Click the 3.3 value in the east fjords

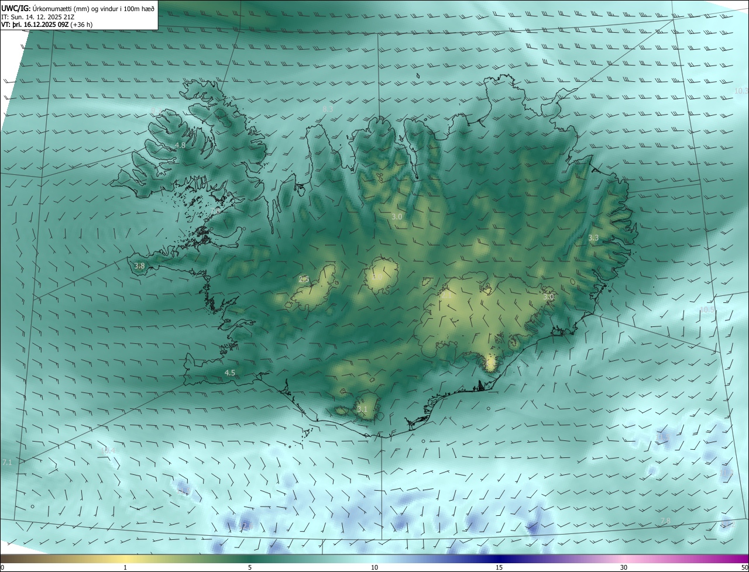tap(593, 237)
